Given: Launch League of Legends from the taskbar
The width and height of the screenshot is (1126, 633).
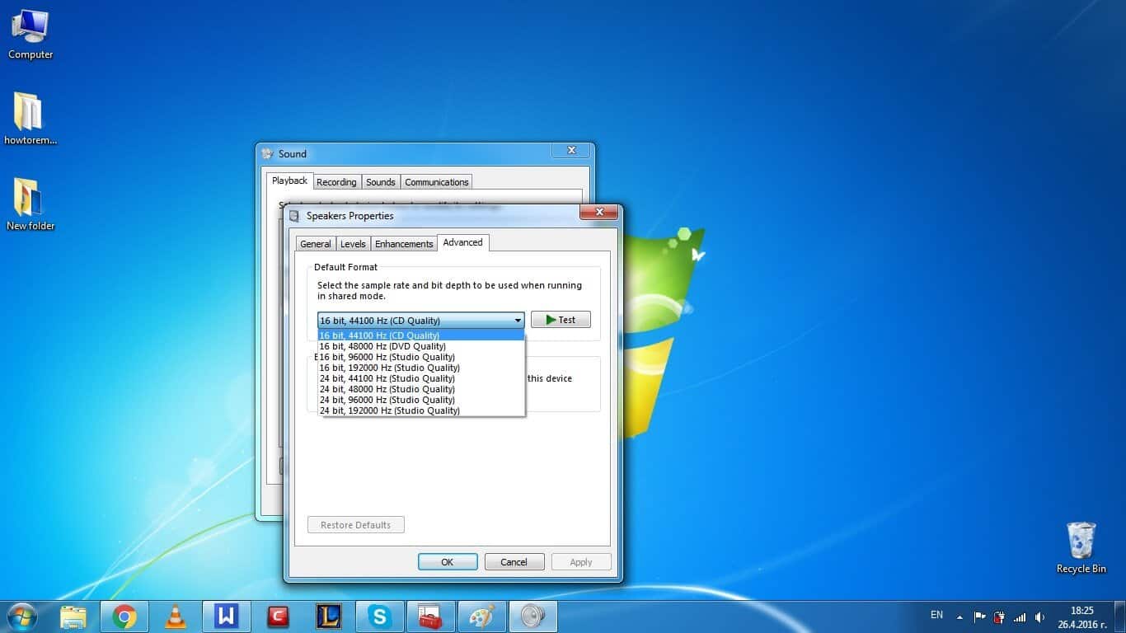Looking at the screenshot, I should pos(328,617).
